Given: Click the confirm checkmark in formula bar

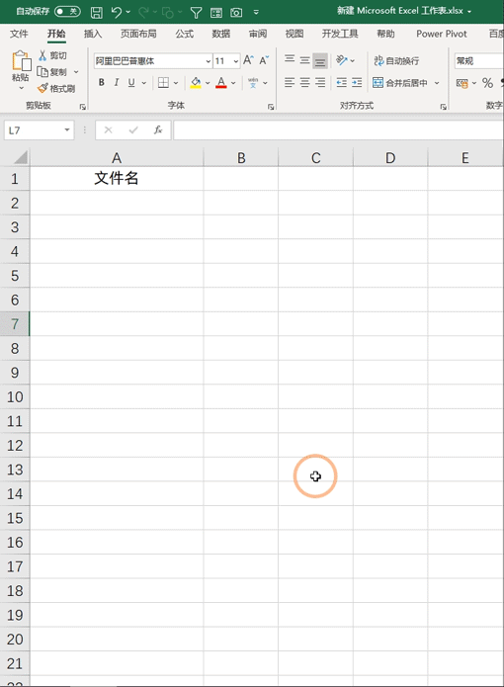Looking at the screenshot, I should click(133, 130).
